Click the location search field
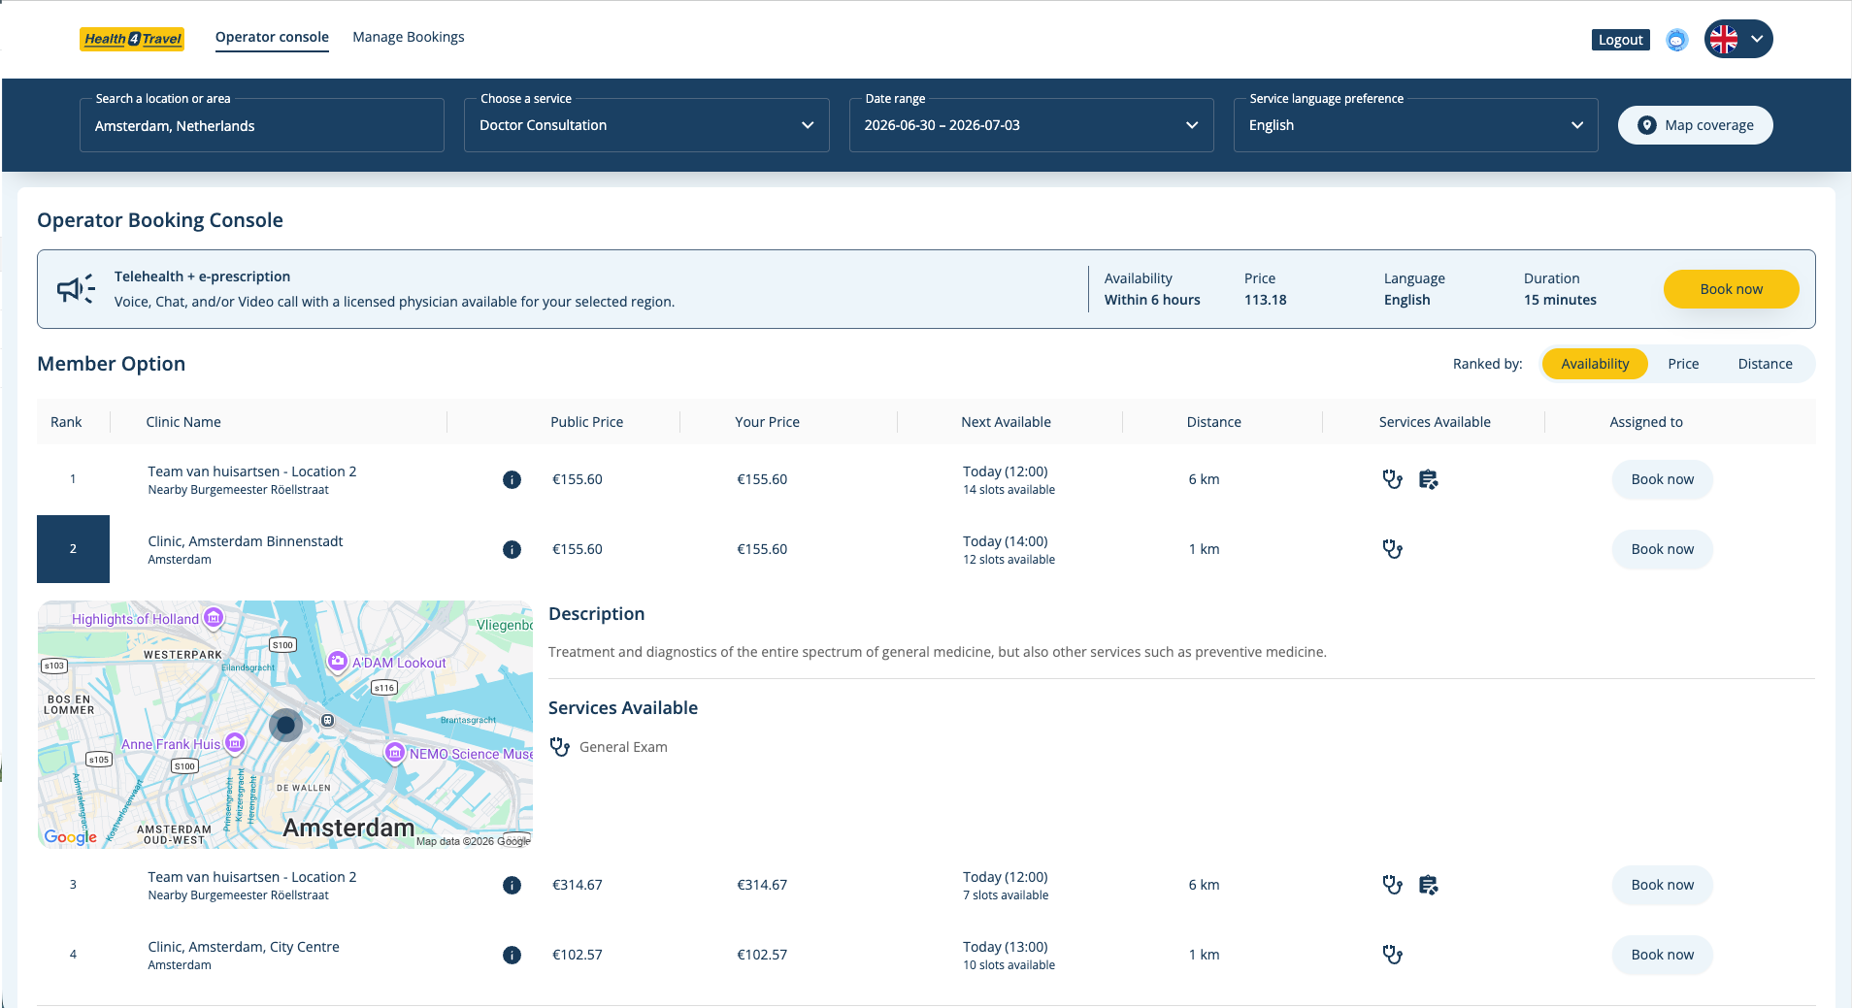Screen dimensions: 1852x1008 pos(262,125)
